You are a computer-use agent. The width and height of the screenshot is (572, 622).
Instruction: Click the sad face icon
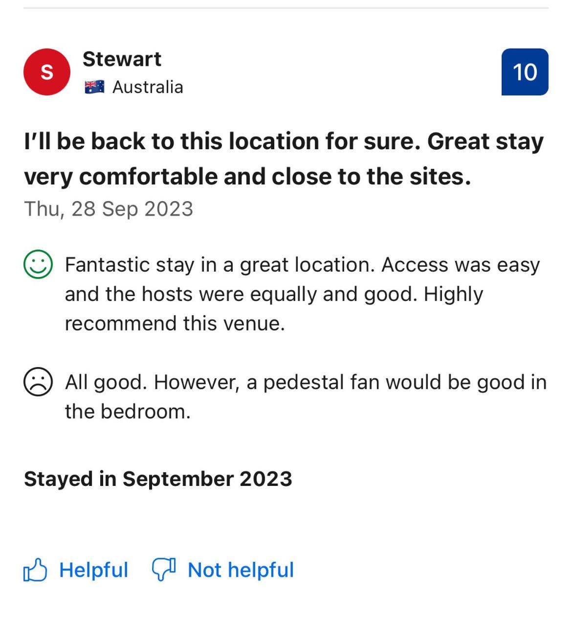coord(38,382)
